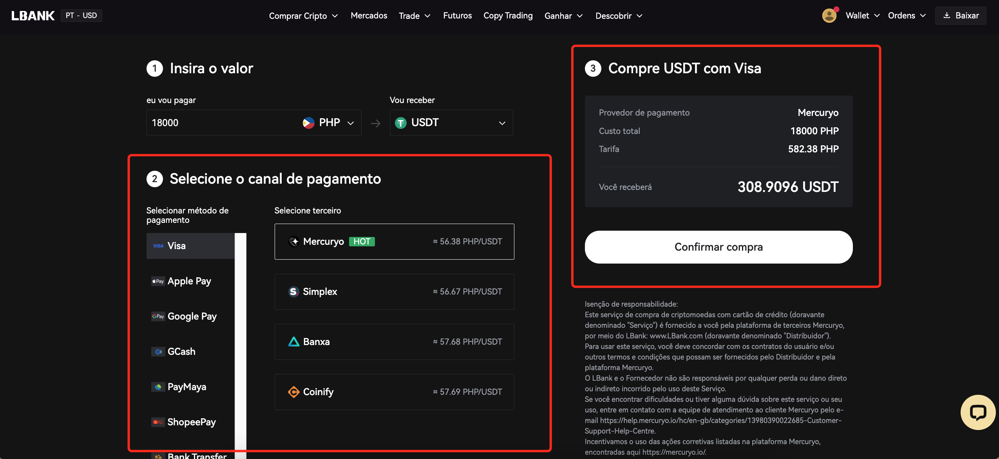Expand the Ordens menu
The height and width of the screenshot is (459, 999).
(907, 16)
